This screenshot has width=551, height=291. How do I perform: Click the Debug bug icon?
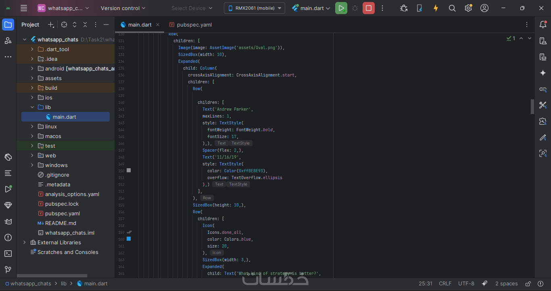click(x=355, y=8)
